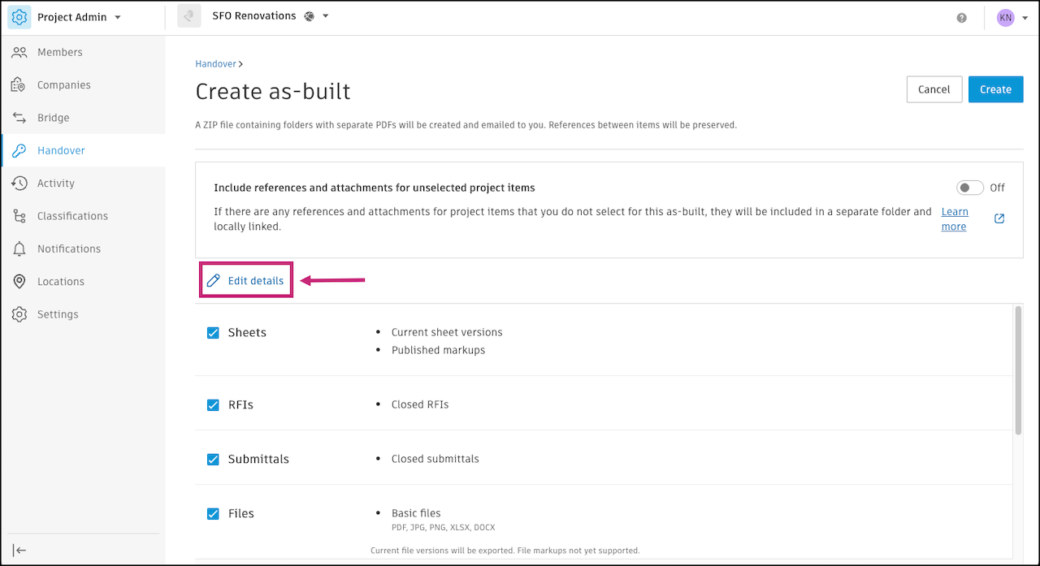This screenshot has height=566, width=1040.
Task: Follow the Handover breadcrumb link
Action: (x=215, y=63)
